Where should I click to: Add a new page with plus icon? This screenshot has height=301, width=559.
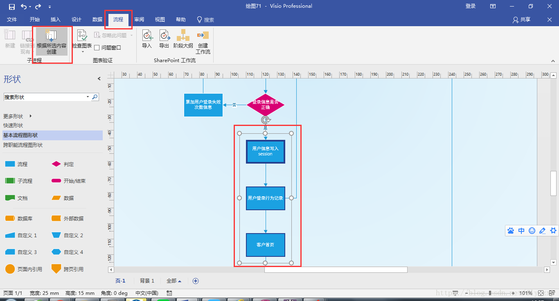tap(195, 281)
